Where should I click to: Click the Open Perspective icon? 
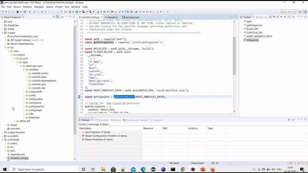click(x=300, y=12)
